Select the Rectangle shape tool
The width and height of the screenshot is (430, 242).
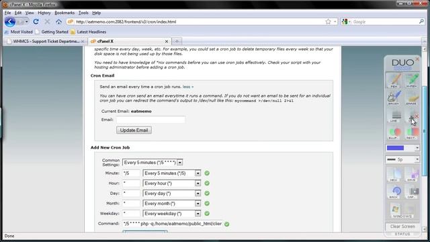tap(412, 133)
